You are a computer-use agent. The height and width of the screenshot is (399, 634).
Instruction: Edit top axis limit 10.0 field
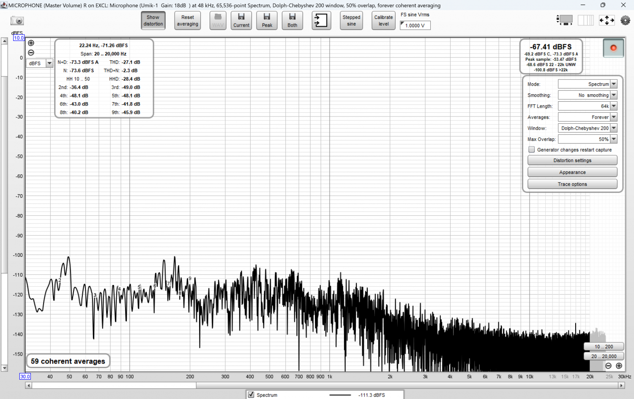[19, 38]
